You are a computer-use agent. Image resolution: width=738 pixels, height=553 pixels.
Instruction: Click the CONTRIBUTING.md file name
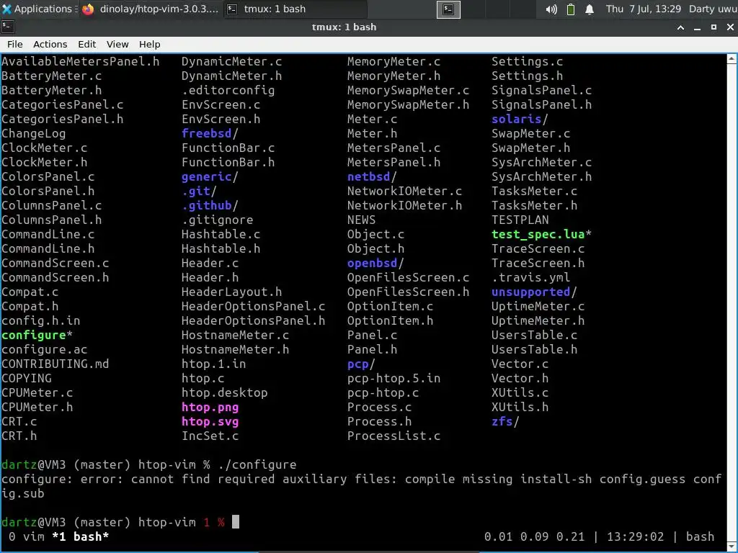point(55,364)
